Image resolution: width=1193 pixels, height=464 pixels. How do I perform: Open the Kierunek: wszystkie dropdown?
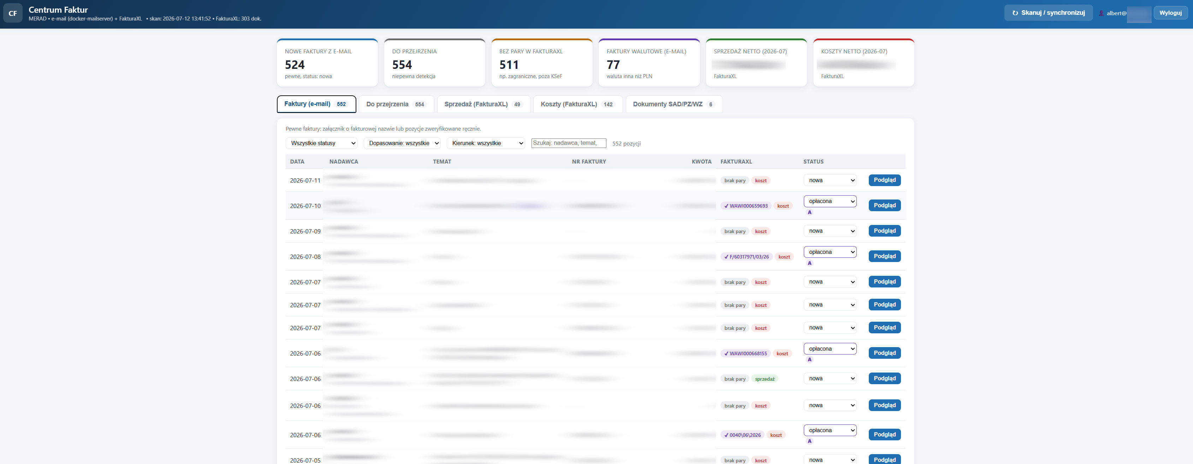(x=486, y=144)
